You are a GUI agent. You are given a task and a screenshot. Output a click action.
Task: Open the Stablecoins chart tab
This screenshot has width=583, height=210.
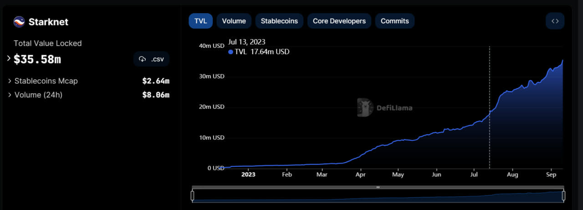[x=279, y=21]
